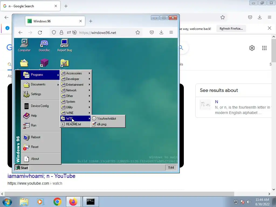
Task: Open the Doordisc desktop shortcut
Action: click(44, 46)
